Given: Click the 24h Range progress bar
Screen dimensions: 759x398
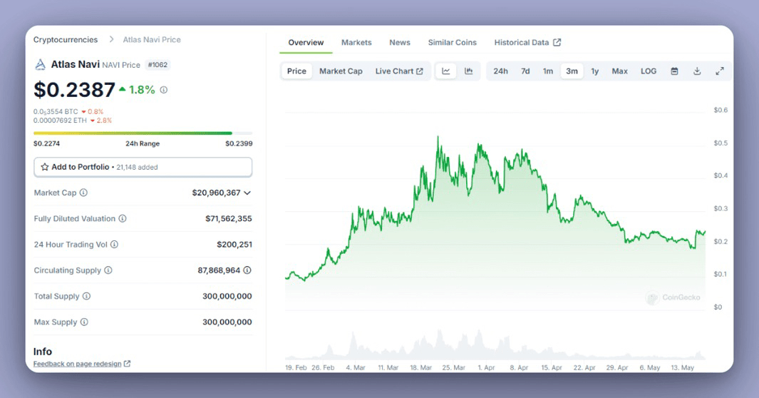Looking at the screenshot, I should click(x=143, y=133).
